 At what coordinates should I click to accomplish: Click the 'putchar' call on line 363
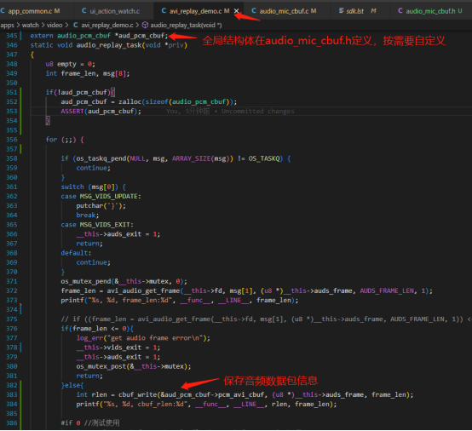coord(89,206)
